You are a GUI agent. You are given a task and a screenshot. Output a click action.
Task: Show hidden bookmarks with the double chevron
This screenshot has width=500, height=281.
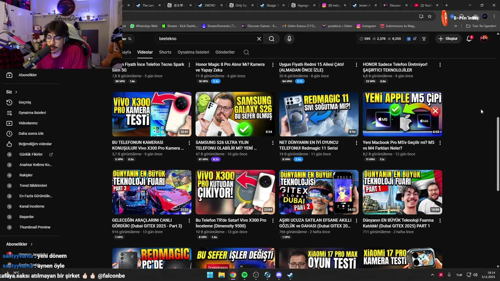(455, 26)
